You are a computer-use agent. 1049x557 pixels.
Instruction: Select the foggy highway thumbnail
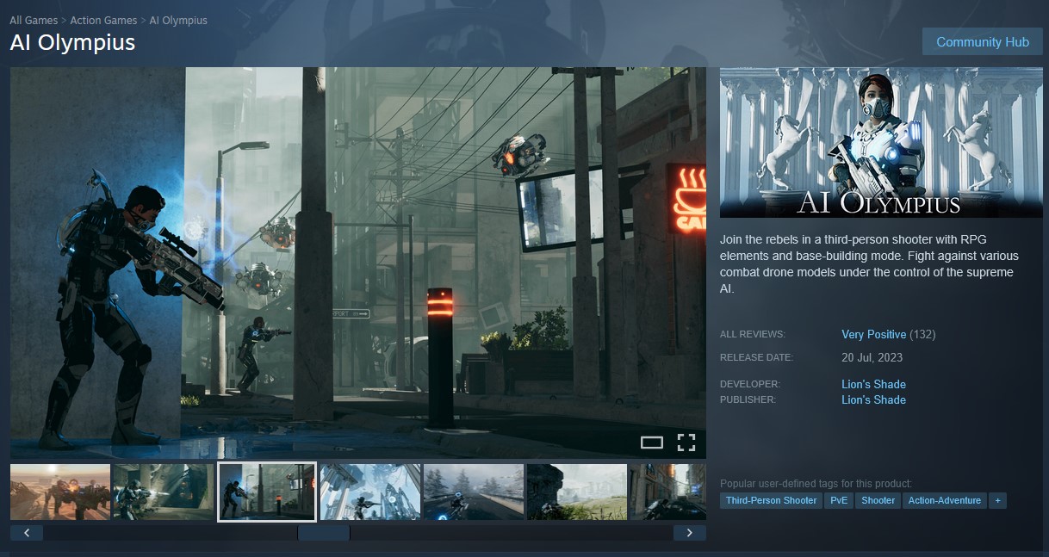click(x=474, y=492)
